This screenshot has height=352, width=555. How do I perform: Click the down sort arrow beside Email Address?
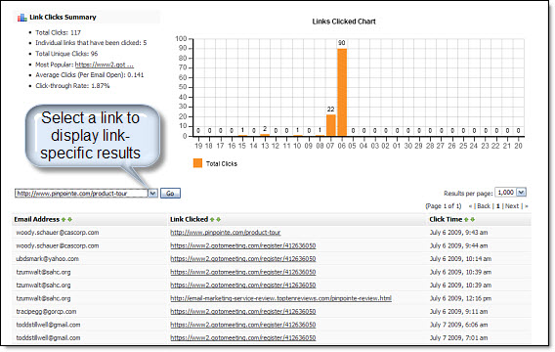(70, 220)
